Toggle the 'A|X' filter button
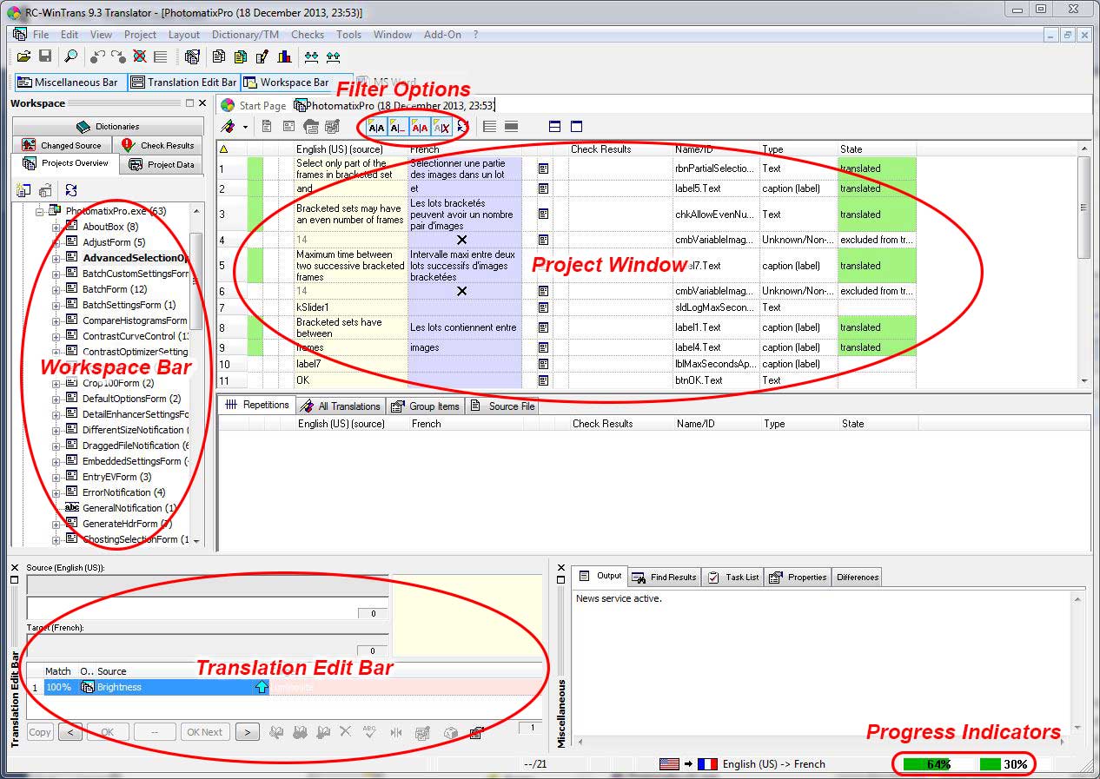Viewport: 1100px width, 779px height. (441, 127)
